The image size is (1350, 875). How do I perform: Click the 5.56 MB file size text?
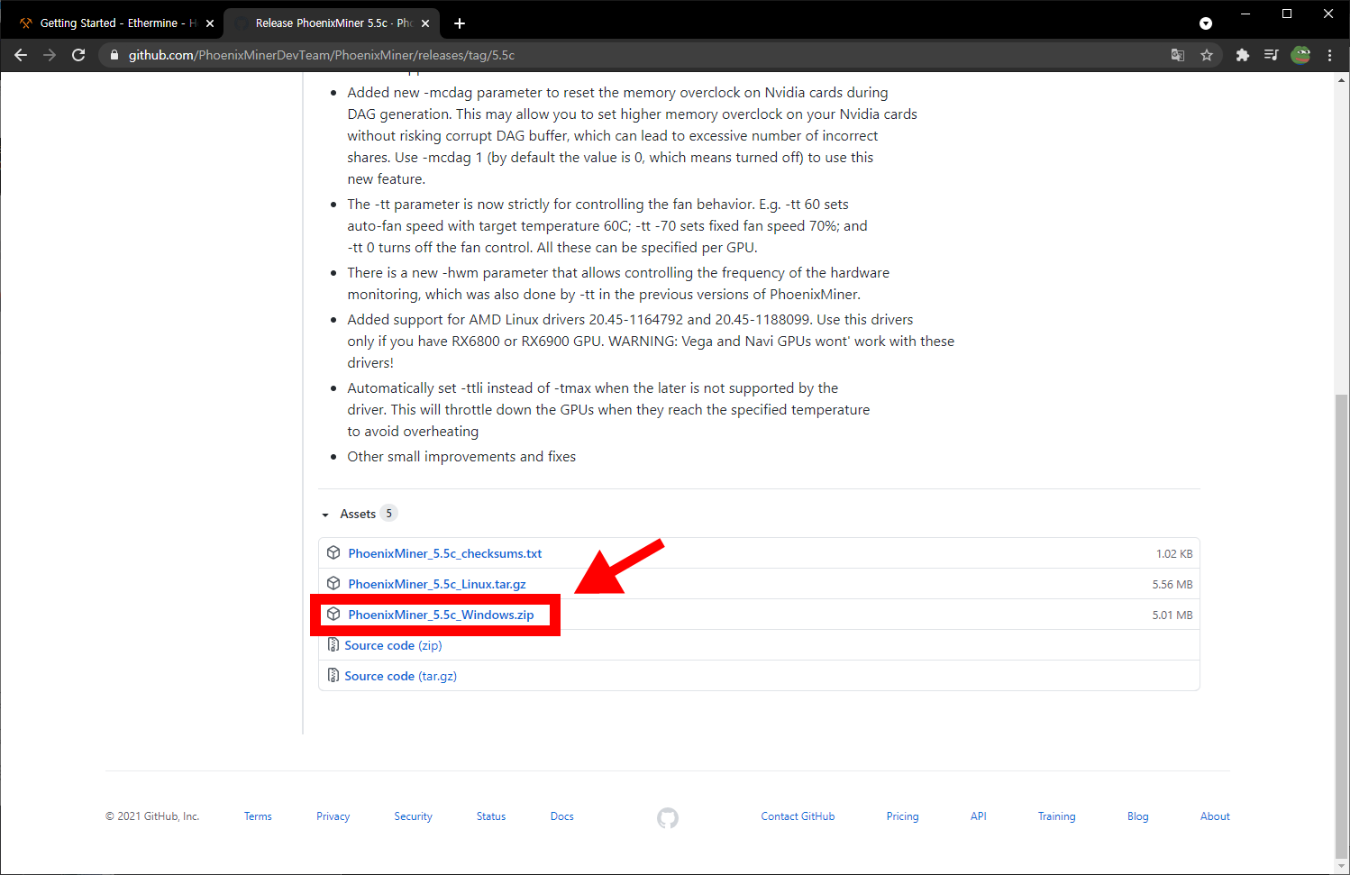pyautogui.click(x=1172, y=584)
